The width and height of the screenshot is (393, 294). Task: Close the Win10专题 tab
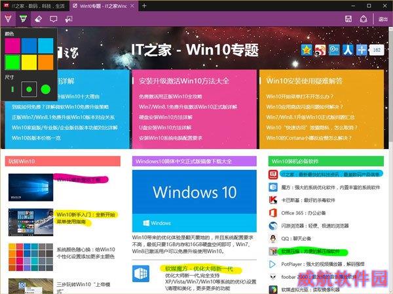[132, 6]
